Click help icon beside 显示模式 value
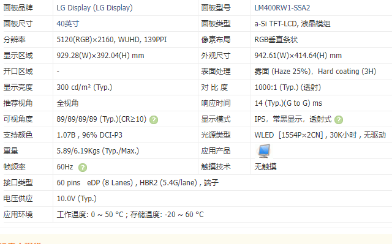This screenshot has width=392, height=244. click(x=339, y=120)
